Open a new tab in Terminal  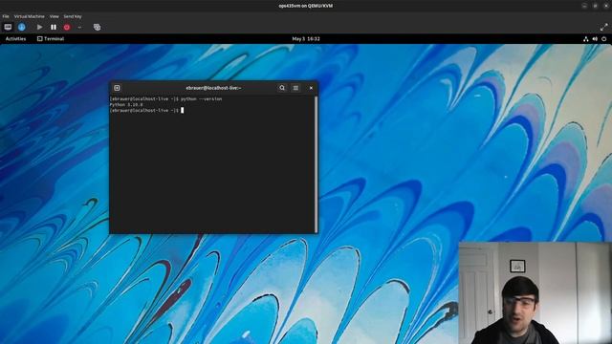click(117, 88)
